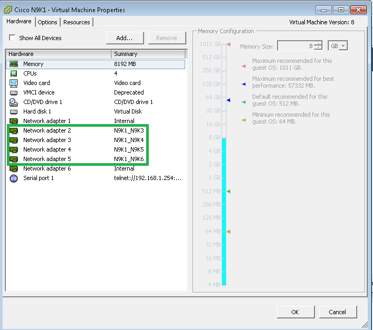
Task: Select the VMCI device label
Action: pos(39,92)
